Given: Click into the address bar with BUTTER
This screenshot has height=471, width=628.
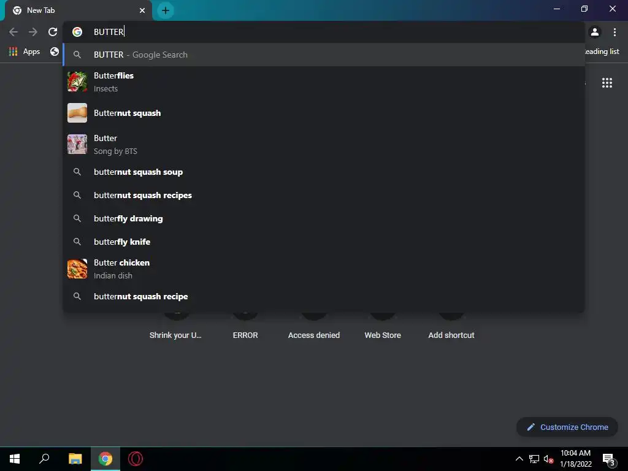Looking at the screenshot, I should [x=324, y=32].
